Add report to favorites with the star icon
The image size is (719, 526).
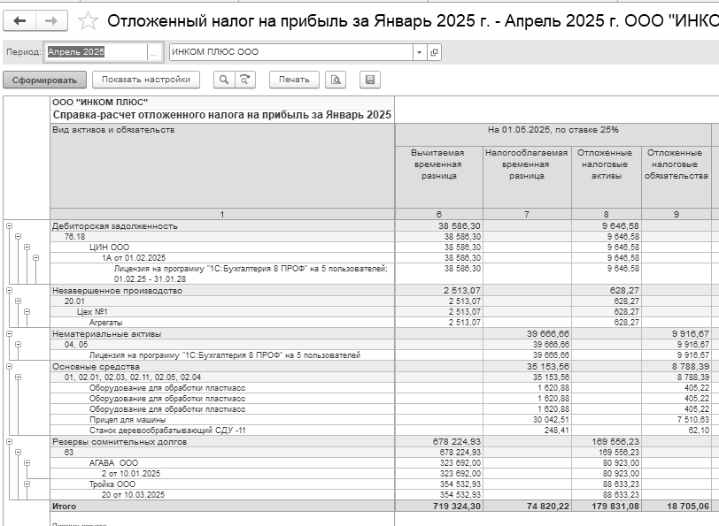88,21
